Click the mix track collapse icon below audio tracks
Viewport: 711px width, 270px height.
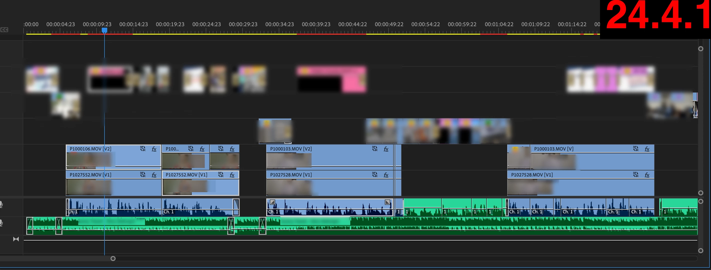[16, 239]
